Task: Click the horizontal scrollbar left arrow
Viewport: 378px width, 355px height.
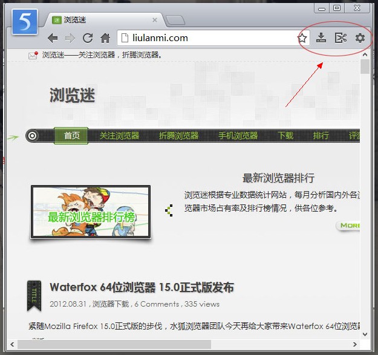Action: (x=12, y=344)
